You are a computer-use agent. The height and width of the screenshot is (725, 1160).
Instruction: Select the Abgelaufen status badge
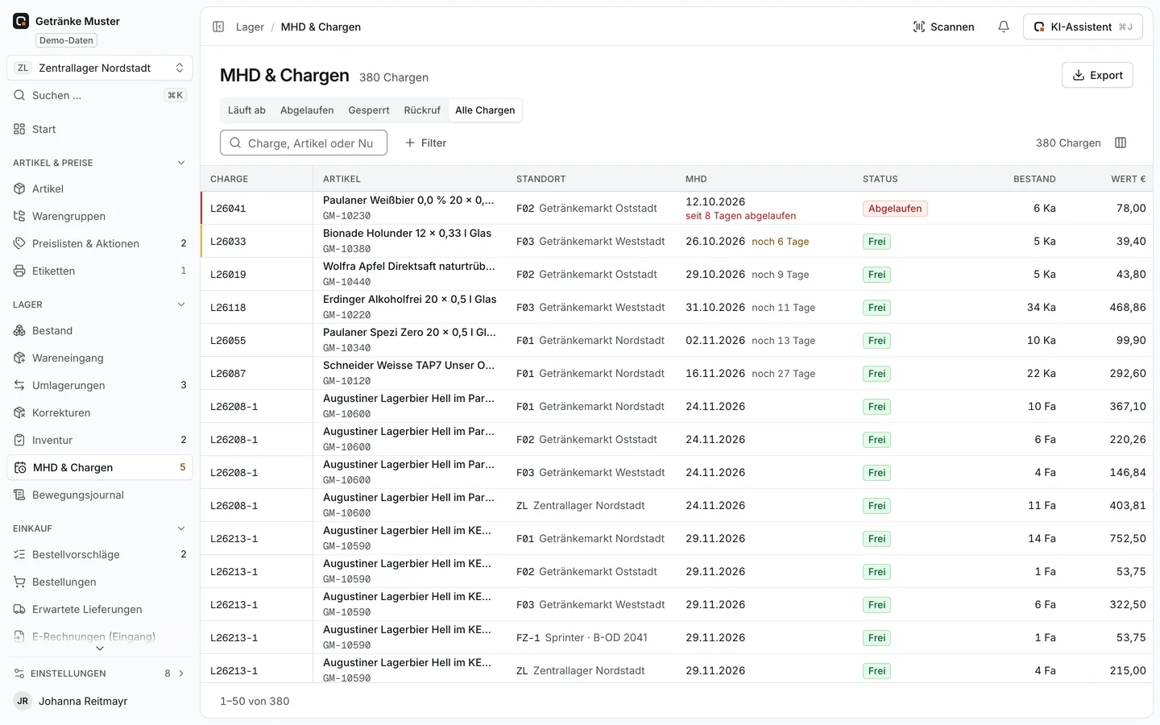(895, 209)
